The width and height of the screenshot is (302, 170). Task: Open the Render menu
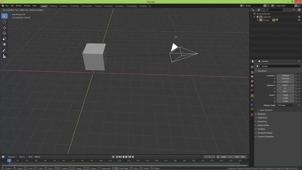(19, 6)
